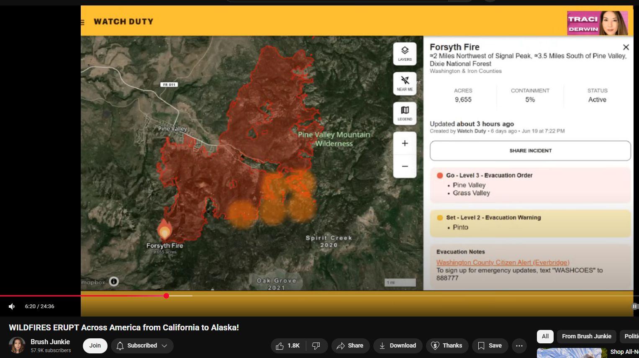Click the 6:20 / 24:36 time display
The height and width of the screenshot is (358, 639).
point(39,306)
